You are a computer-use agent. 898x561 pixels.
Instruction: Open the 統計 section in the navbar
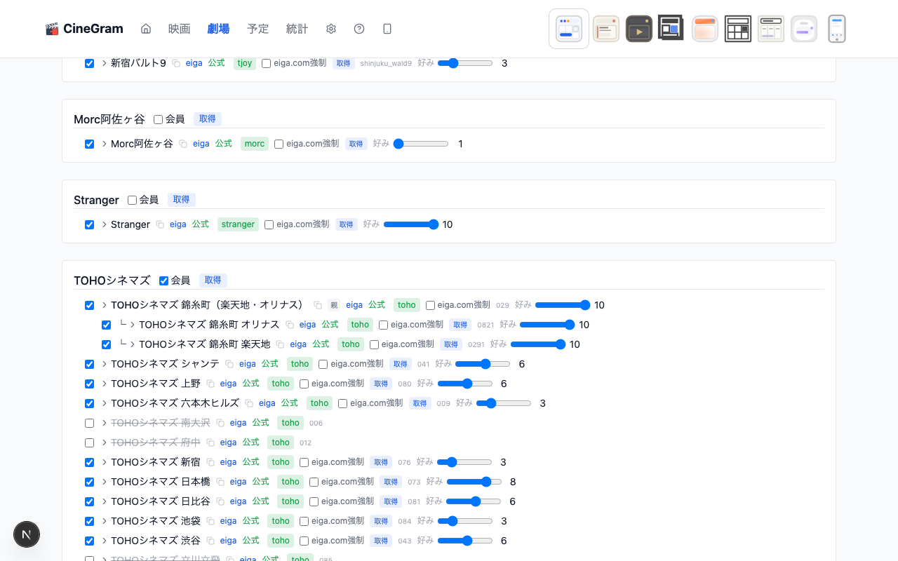point(297,29)
